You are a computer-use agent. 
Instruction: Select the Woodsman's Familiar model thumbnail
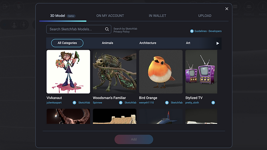(x=115, y=72)
